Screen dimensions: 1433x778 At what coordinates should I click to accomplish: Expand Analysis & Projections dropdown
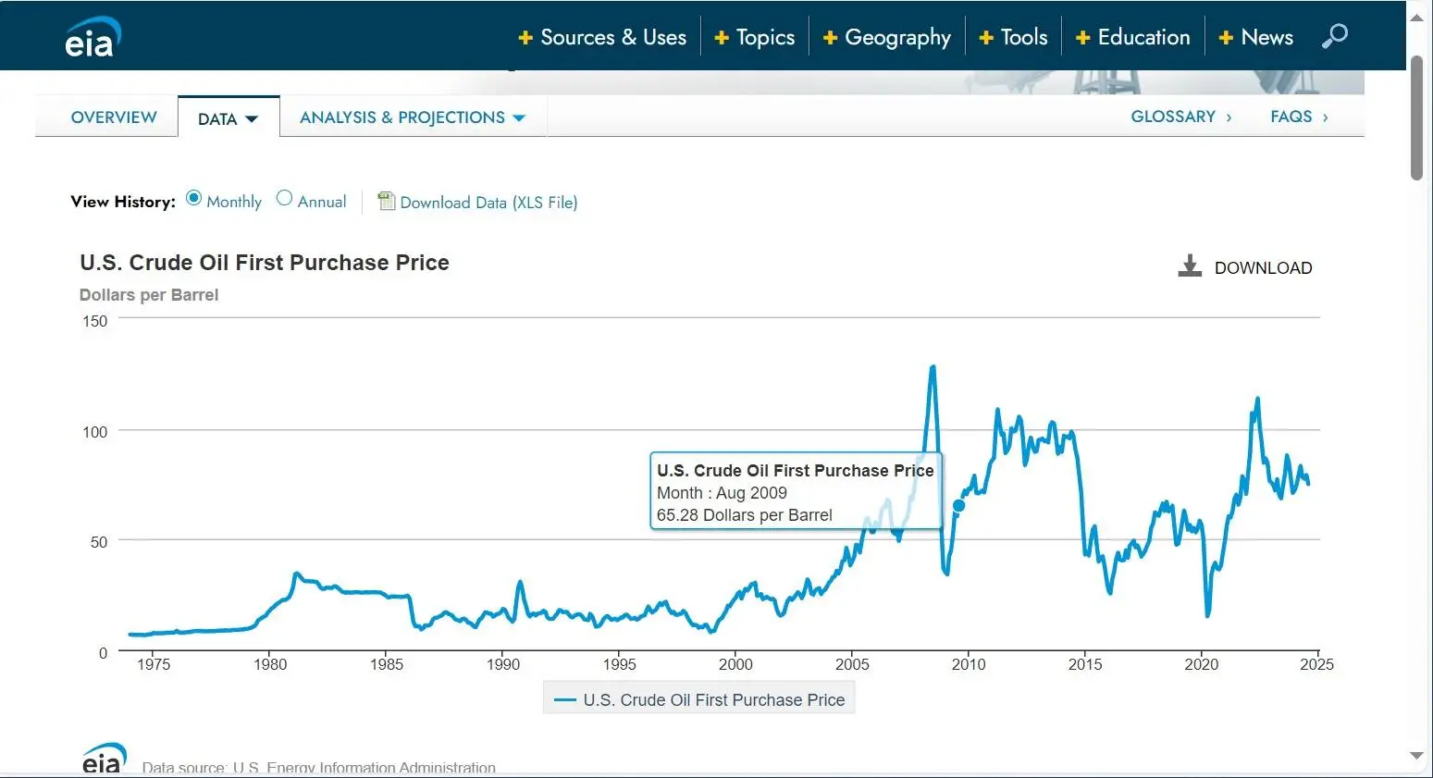tap(412, 117)
